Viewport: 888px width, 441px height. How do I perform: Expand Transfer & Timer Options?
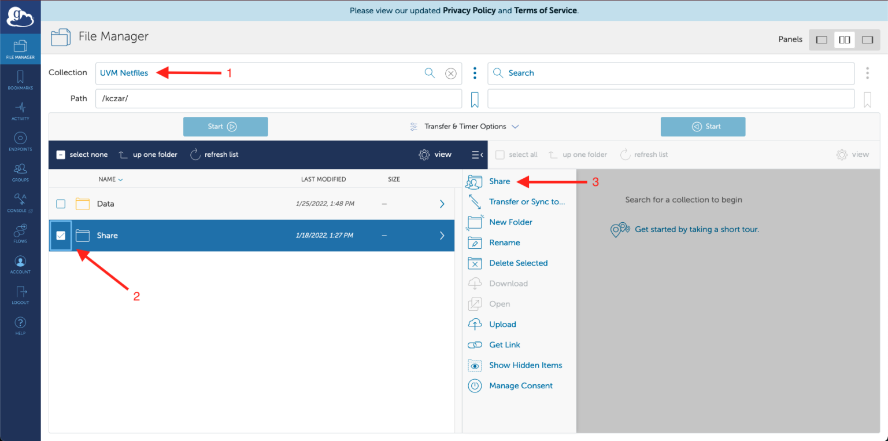(x=464, y=126)
